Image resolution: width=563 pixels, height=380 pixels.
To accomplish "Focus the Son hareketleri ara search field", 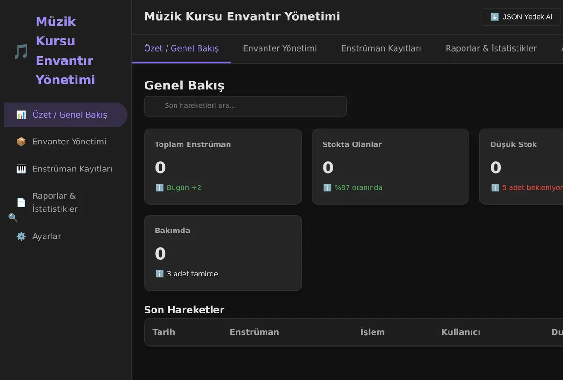I will coord(245,106).
